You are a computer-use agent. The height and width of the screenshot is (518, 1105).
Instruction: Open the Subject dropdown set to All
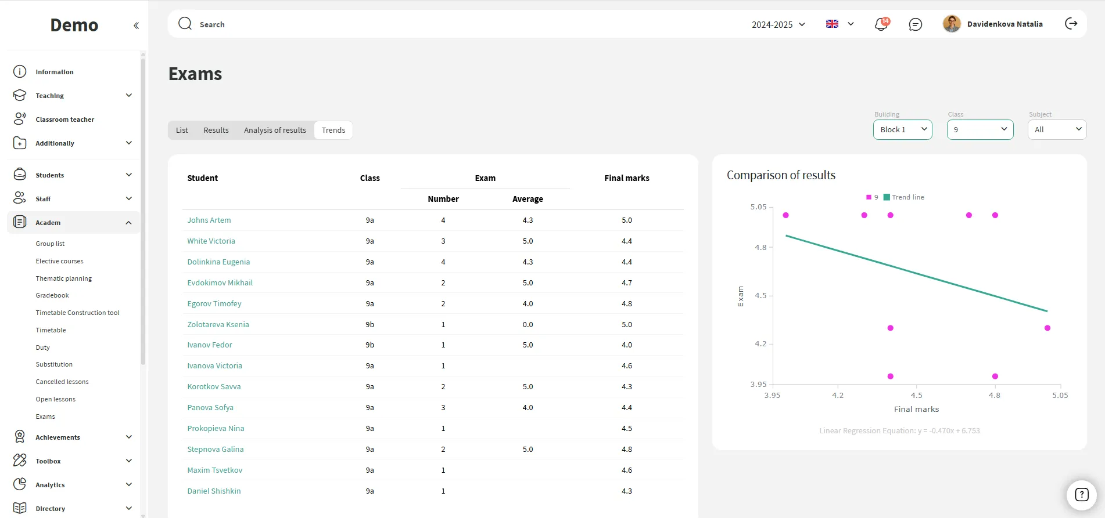1057,130
